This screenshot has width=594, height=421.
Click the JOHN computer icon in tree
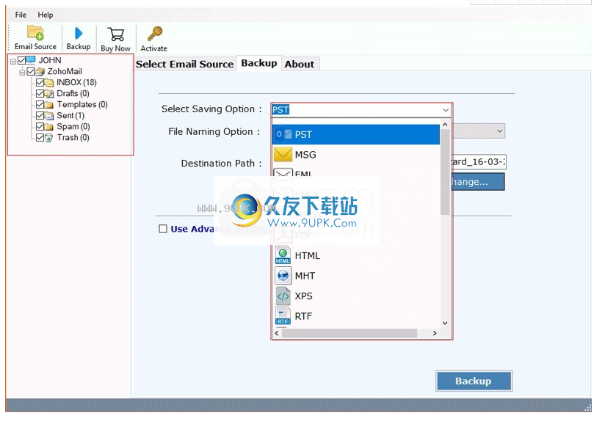tap(31, 60)
